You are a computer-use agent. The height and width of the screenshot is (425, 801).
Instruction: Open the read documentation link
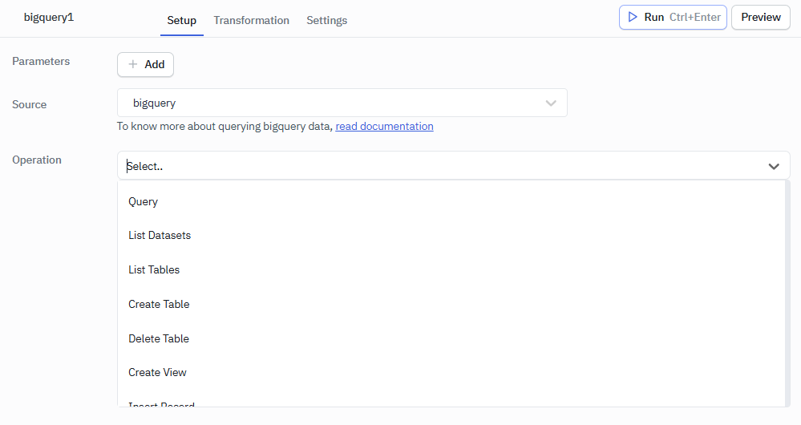pyautogui.click(x=384, y=126)
